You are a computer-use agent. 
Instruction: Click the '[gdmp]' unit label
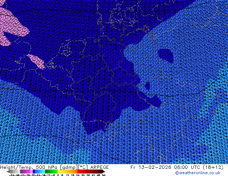(x=68, y=167)
